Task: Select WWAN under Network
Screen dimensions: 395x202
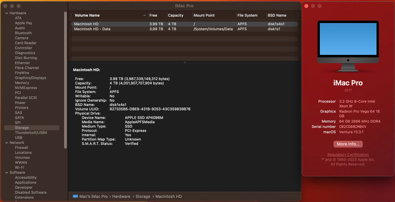Action: click(21, 162)
